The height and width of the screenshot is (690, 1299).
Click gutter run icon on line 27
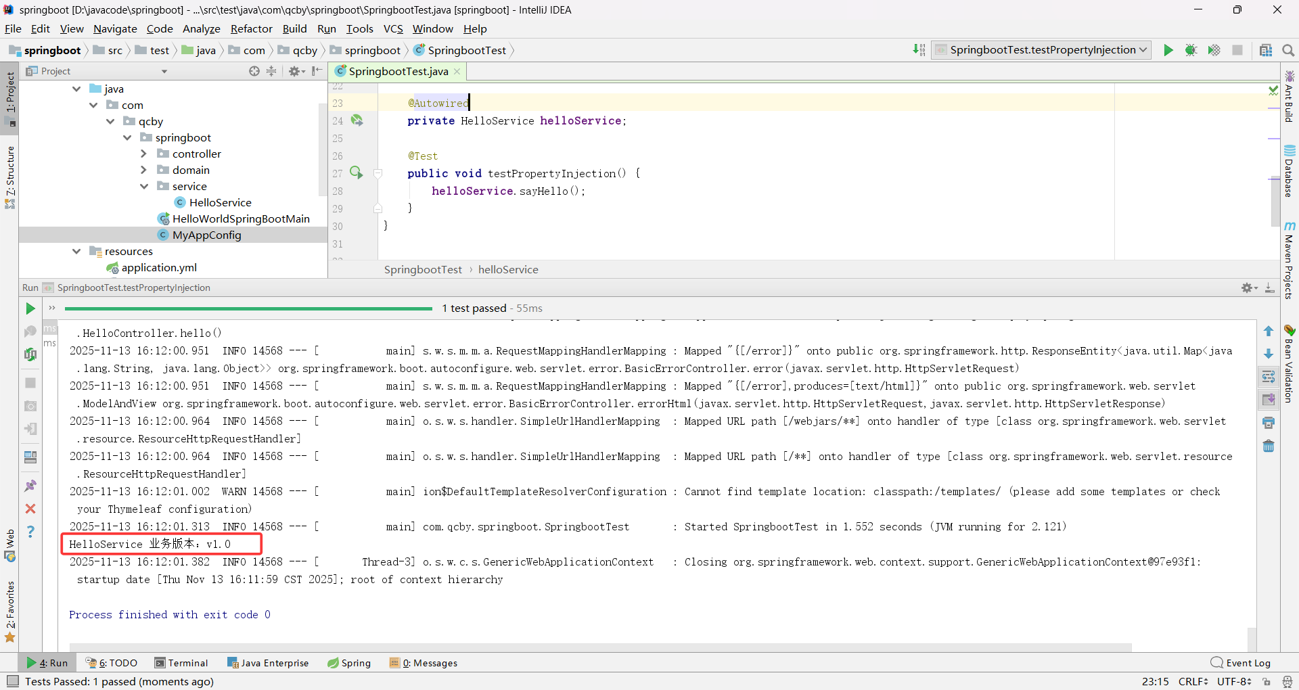(x=357, y=172)
